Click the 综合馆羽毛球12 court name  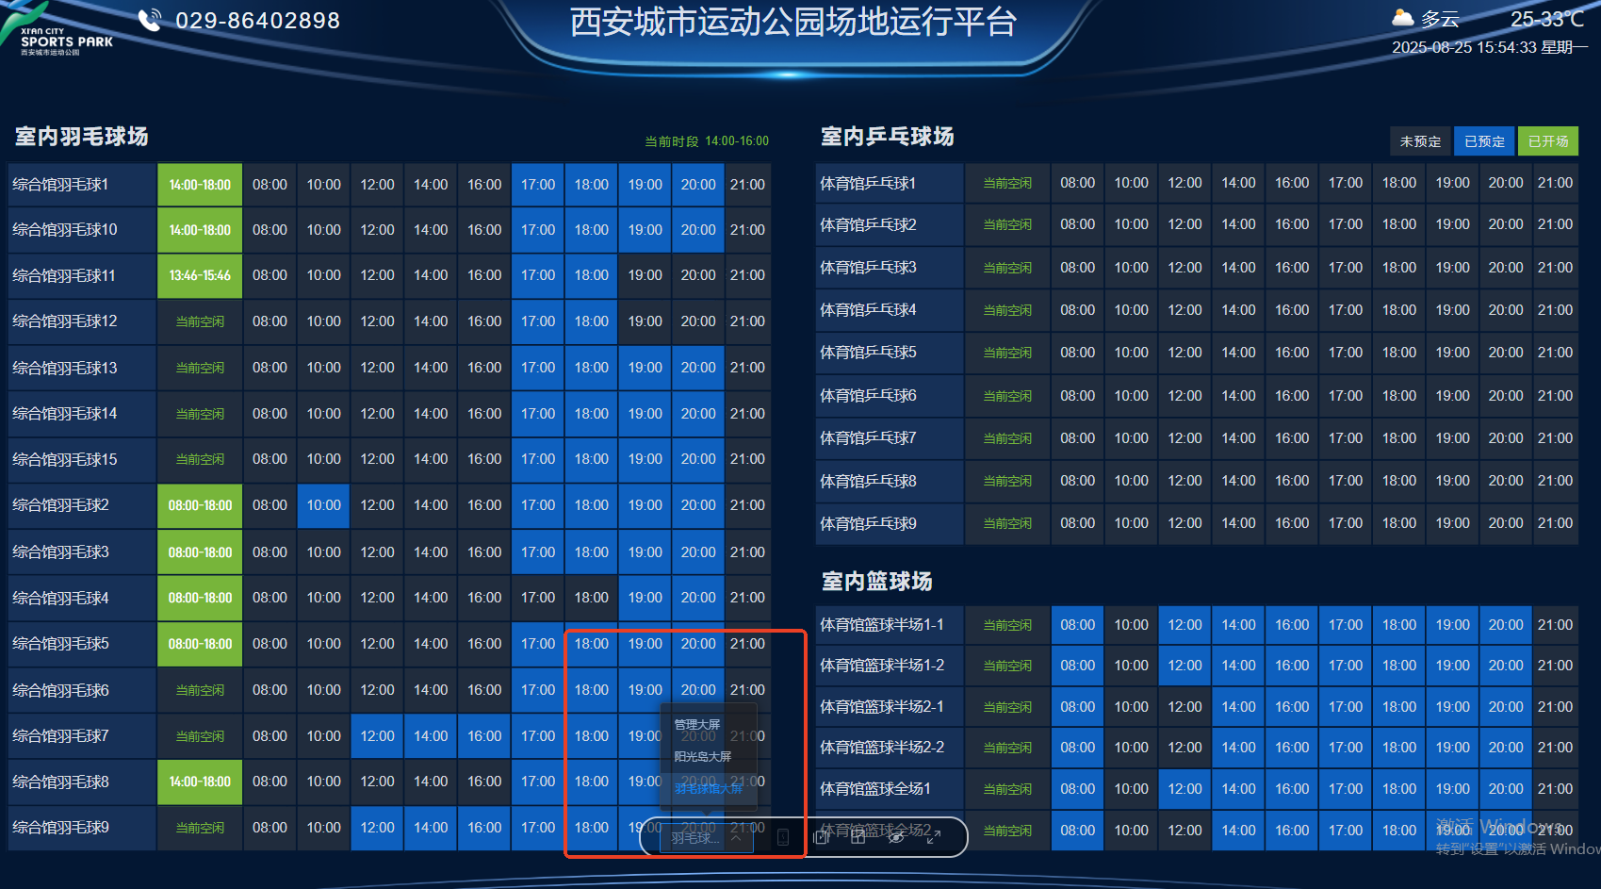(65, 321)
